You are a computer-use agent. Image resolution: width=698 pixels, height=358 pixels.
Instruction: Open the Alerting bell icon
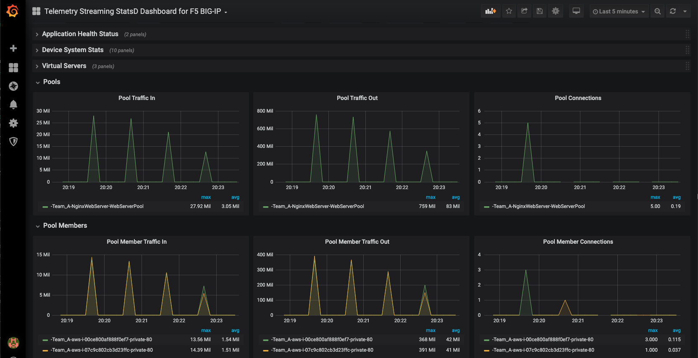(x=13, y=105)
